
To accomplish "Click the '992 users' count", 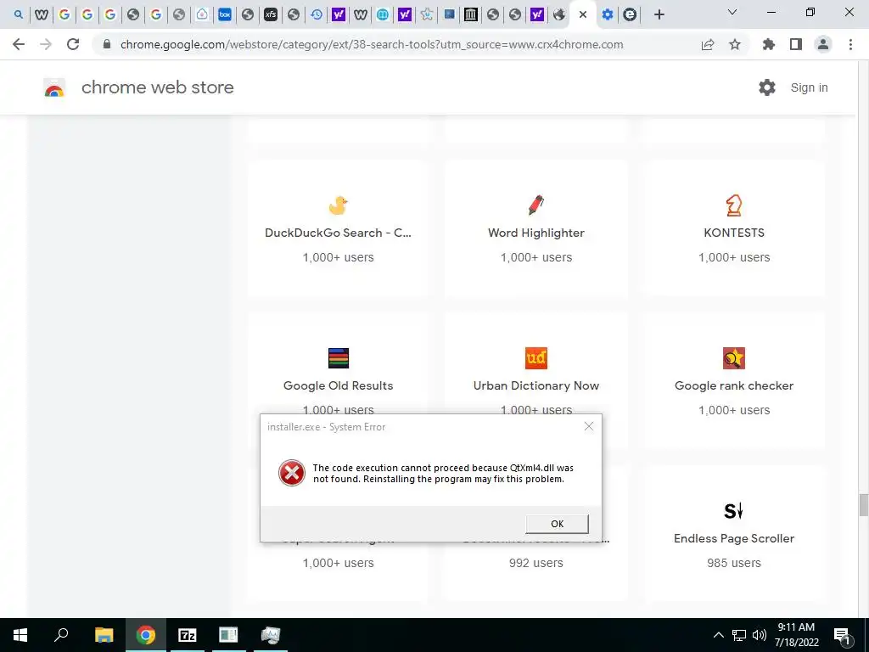I will click(536, 563).
